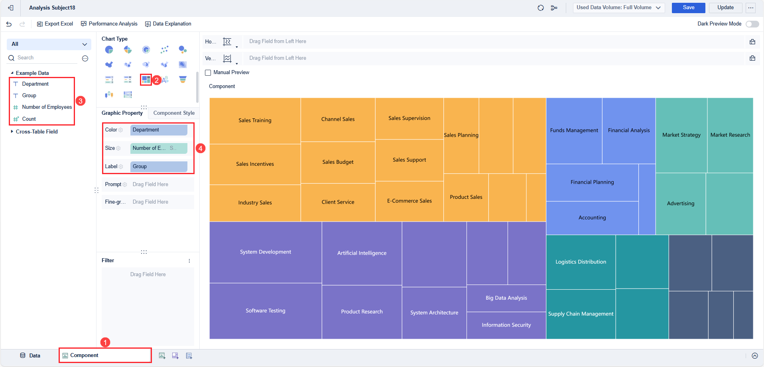The width and height of the screenshot is (764, 367).
Task: Select the Sankey diagram chart type
Action: tap(128, 94)
